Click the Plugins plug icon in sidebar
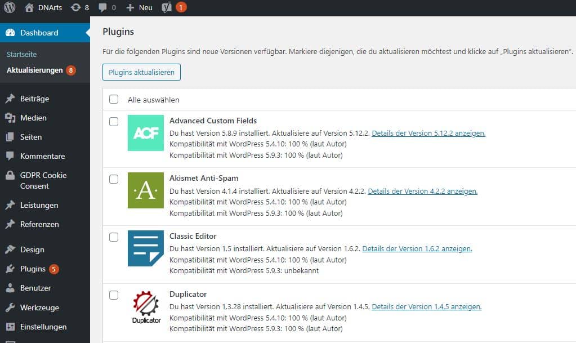The height and width of the screenshot is (343, 576). click(x=10, y=269)
